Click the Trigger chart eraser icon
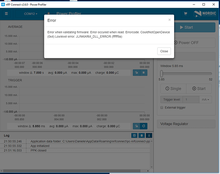The image size is (220, 174). pyautogui.click(x=136, y=126)
